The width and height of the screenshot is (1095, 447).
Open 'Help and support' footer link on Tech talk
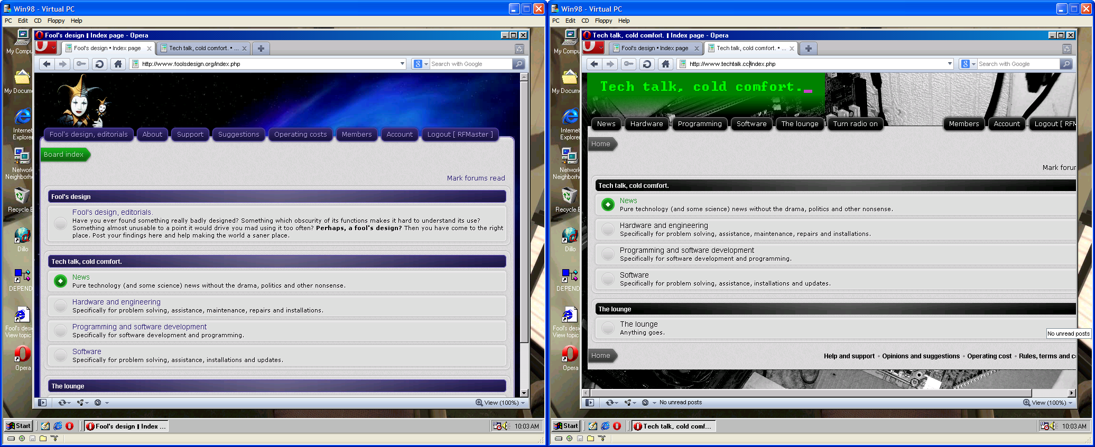pos(849,356)
